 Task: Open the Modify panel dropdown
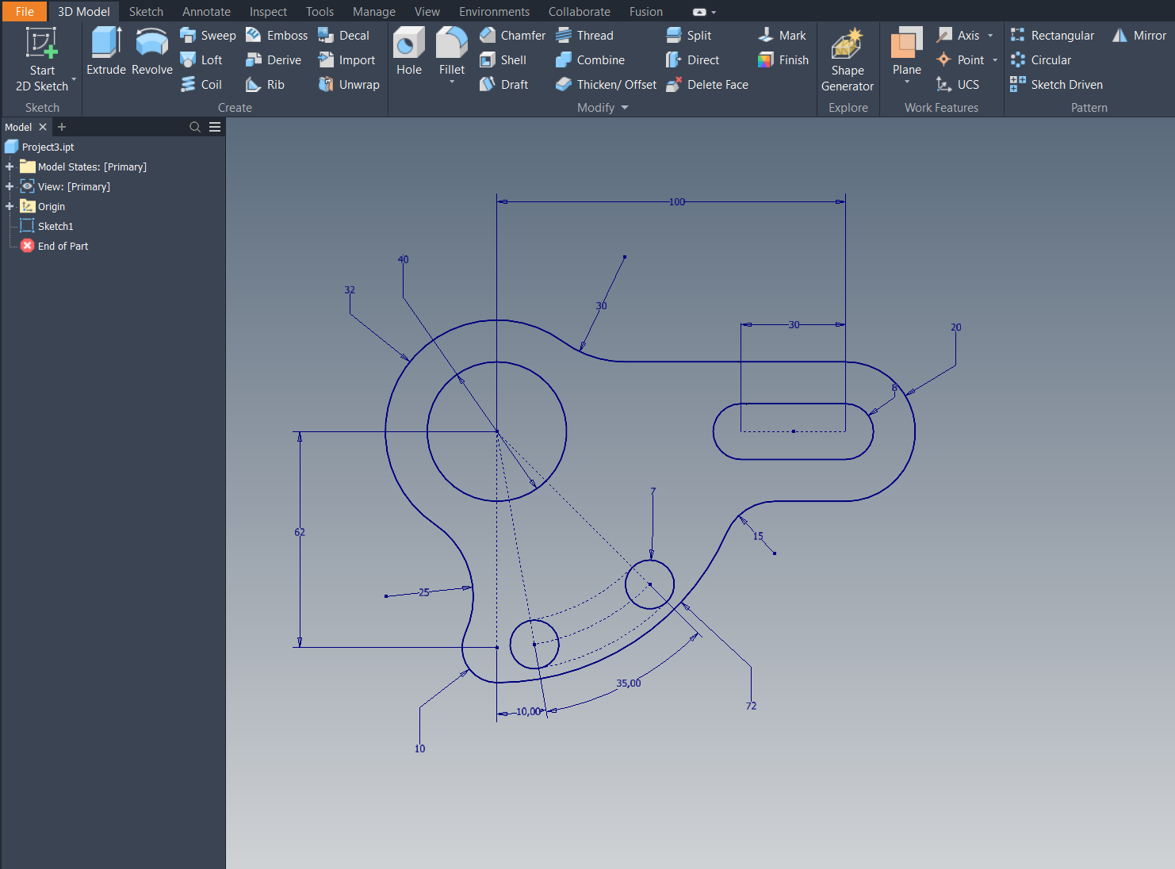[625, 108]
